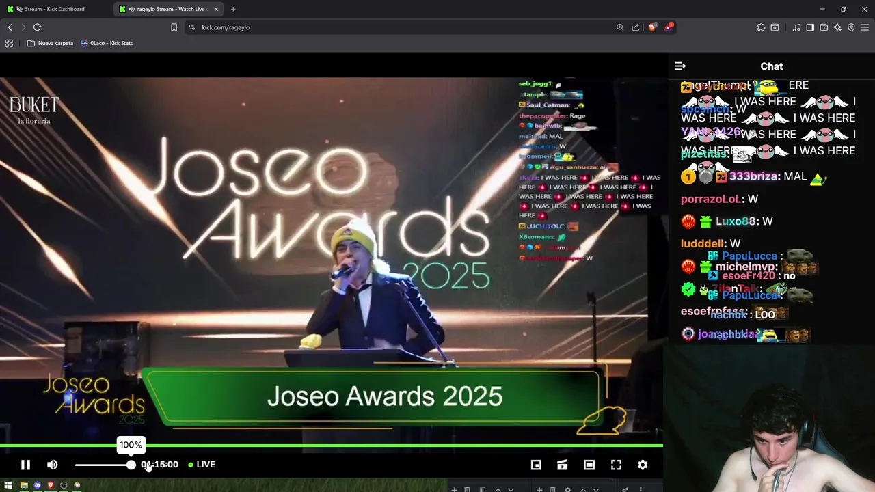Viewport: 875px width, 492px height.
Task: Click username michelmvp in chat
Action: click(x=746, y=266)
